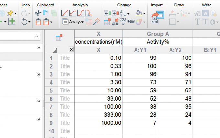Click the table format button in grid corner
Image resolution: width=220 pixels, height=138 pixels.
pos(59,37)
